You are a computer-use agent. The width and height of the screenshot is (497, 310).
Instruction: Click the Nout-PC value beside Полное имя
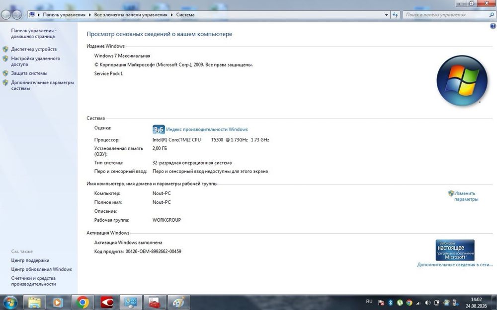pos(162,202)
